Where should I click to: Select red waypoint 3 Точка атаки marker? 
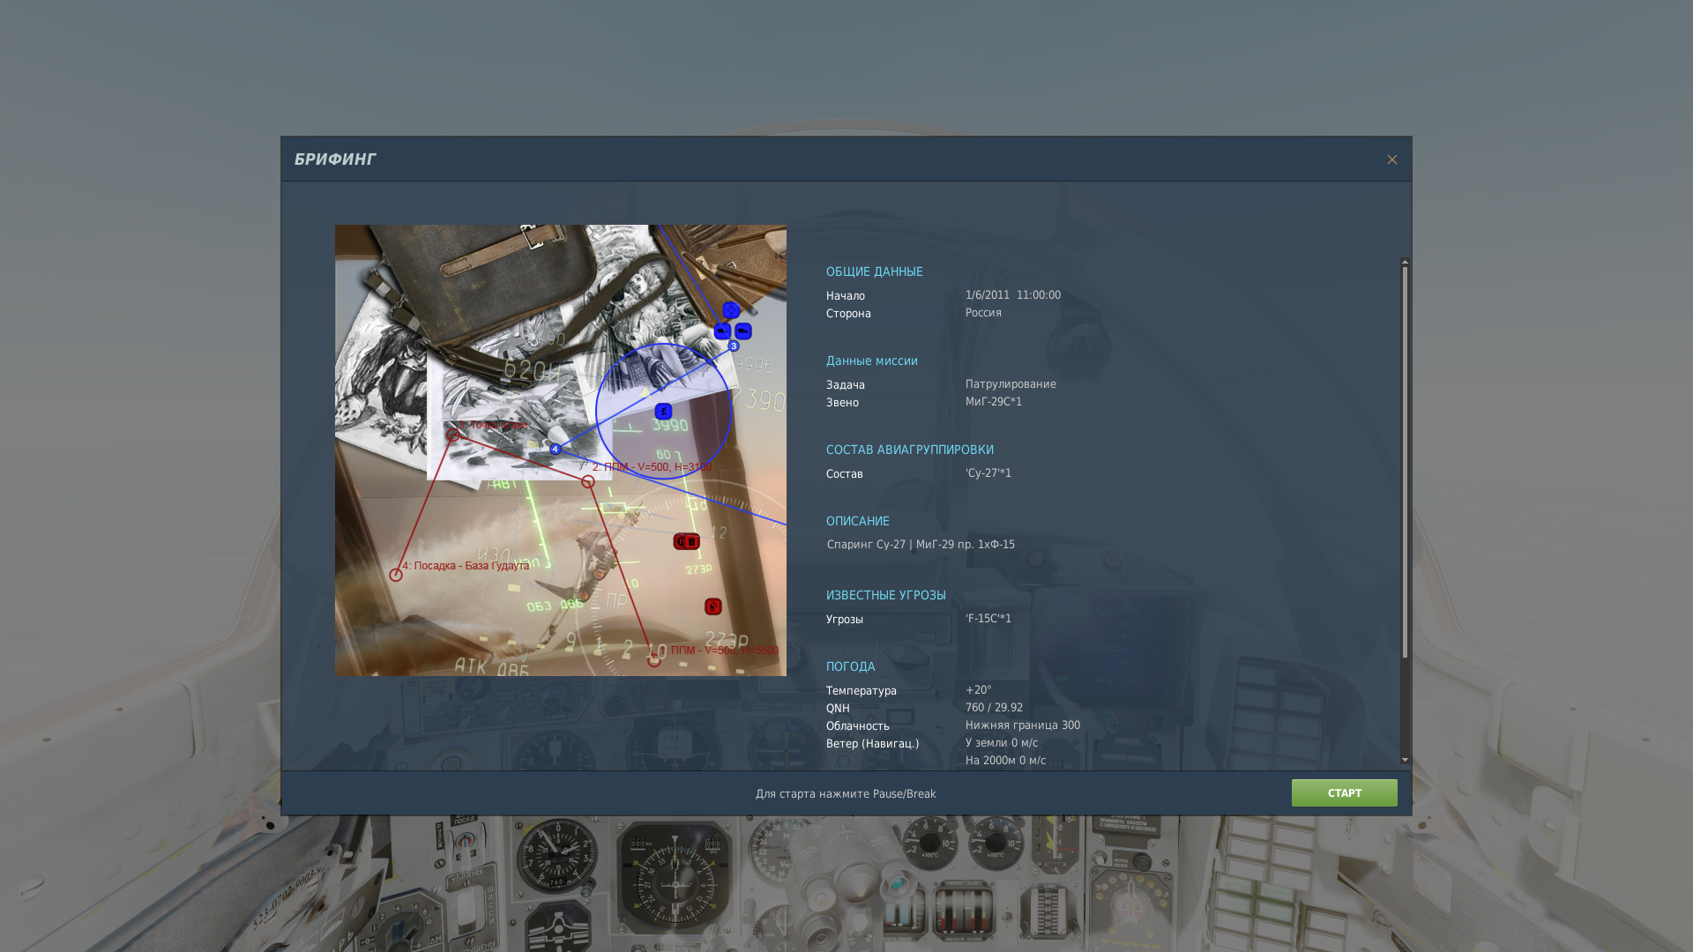(x=453, y=435)
